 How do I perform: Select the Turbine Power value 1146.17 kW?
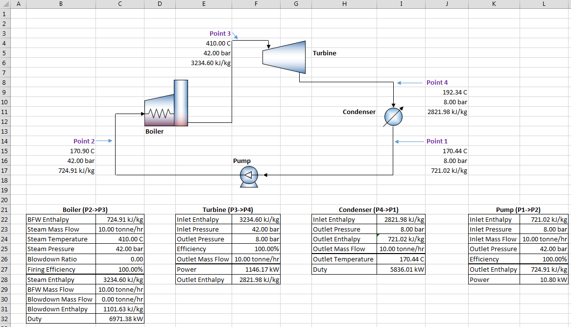coord(256,269)
